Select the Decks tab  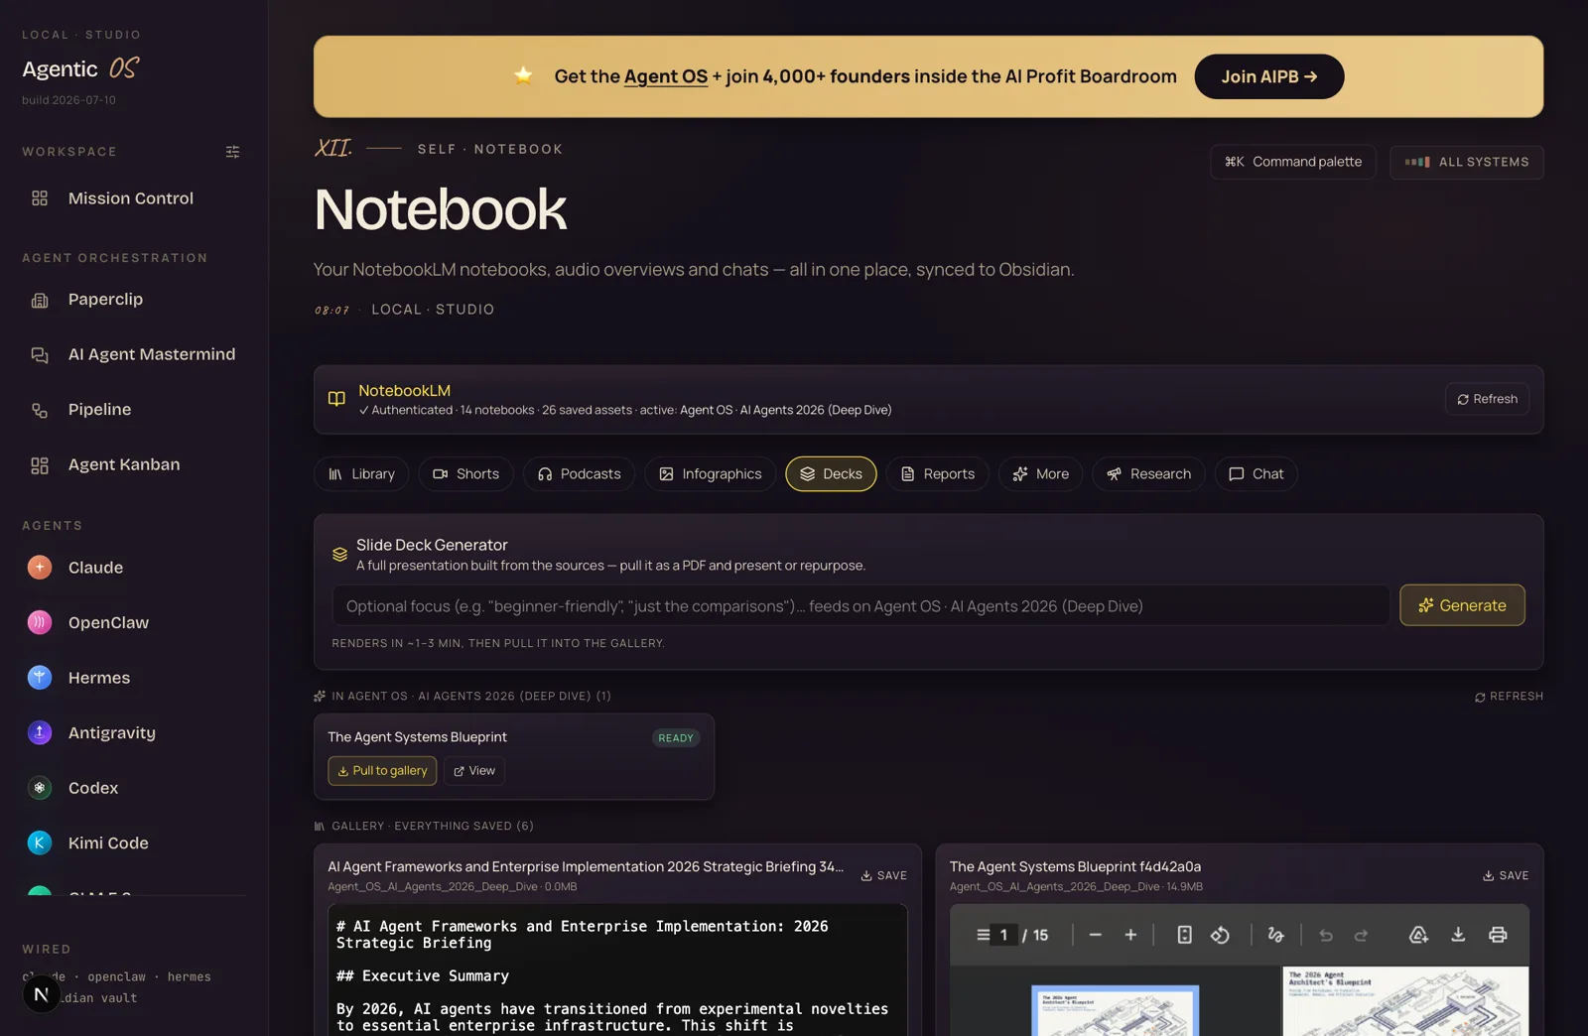click(831, 474)
